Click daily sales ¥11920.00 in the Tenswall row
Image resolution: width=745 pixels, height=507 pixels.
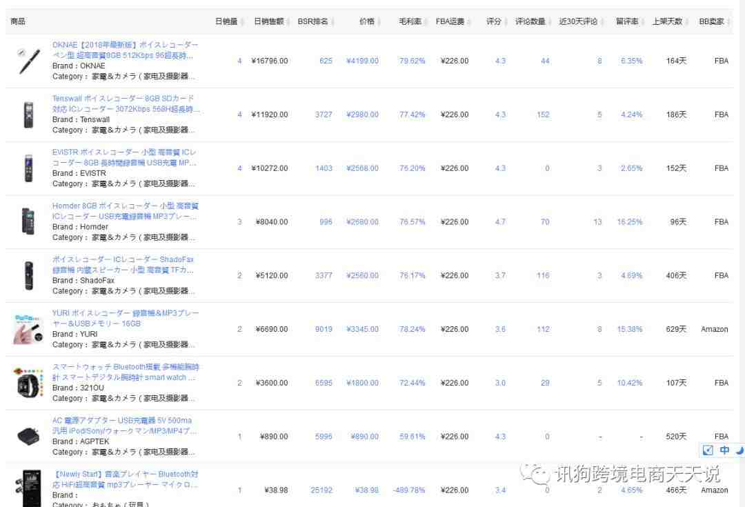coord(270,115)
